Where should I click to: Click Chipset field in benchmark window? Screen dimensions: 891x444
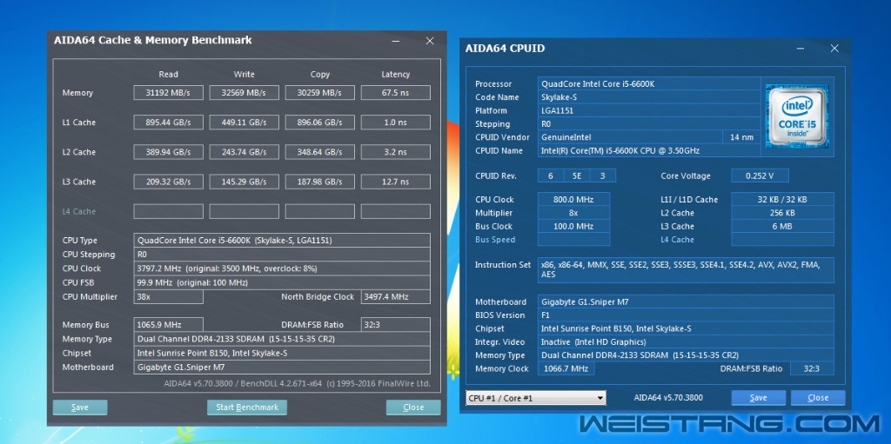pyautogui.click(x=282, y=353)
